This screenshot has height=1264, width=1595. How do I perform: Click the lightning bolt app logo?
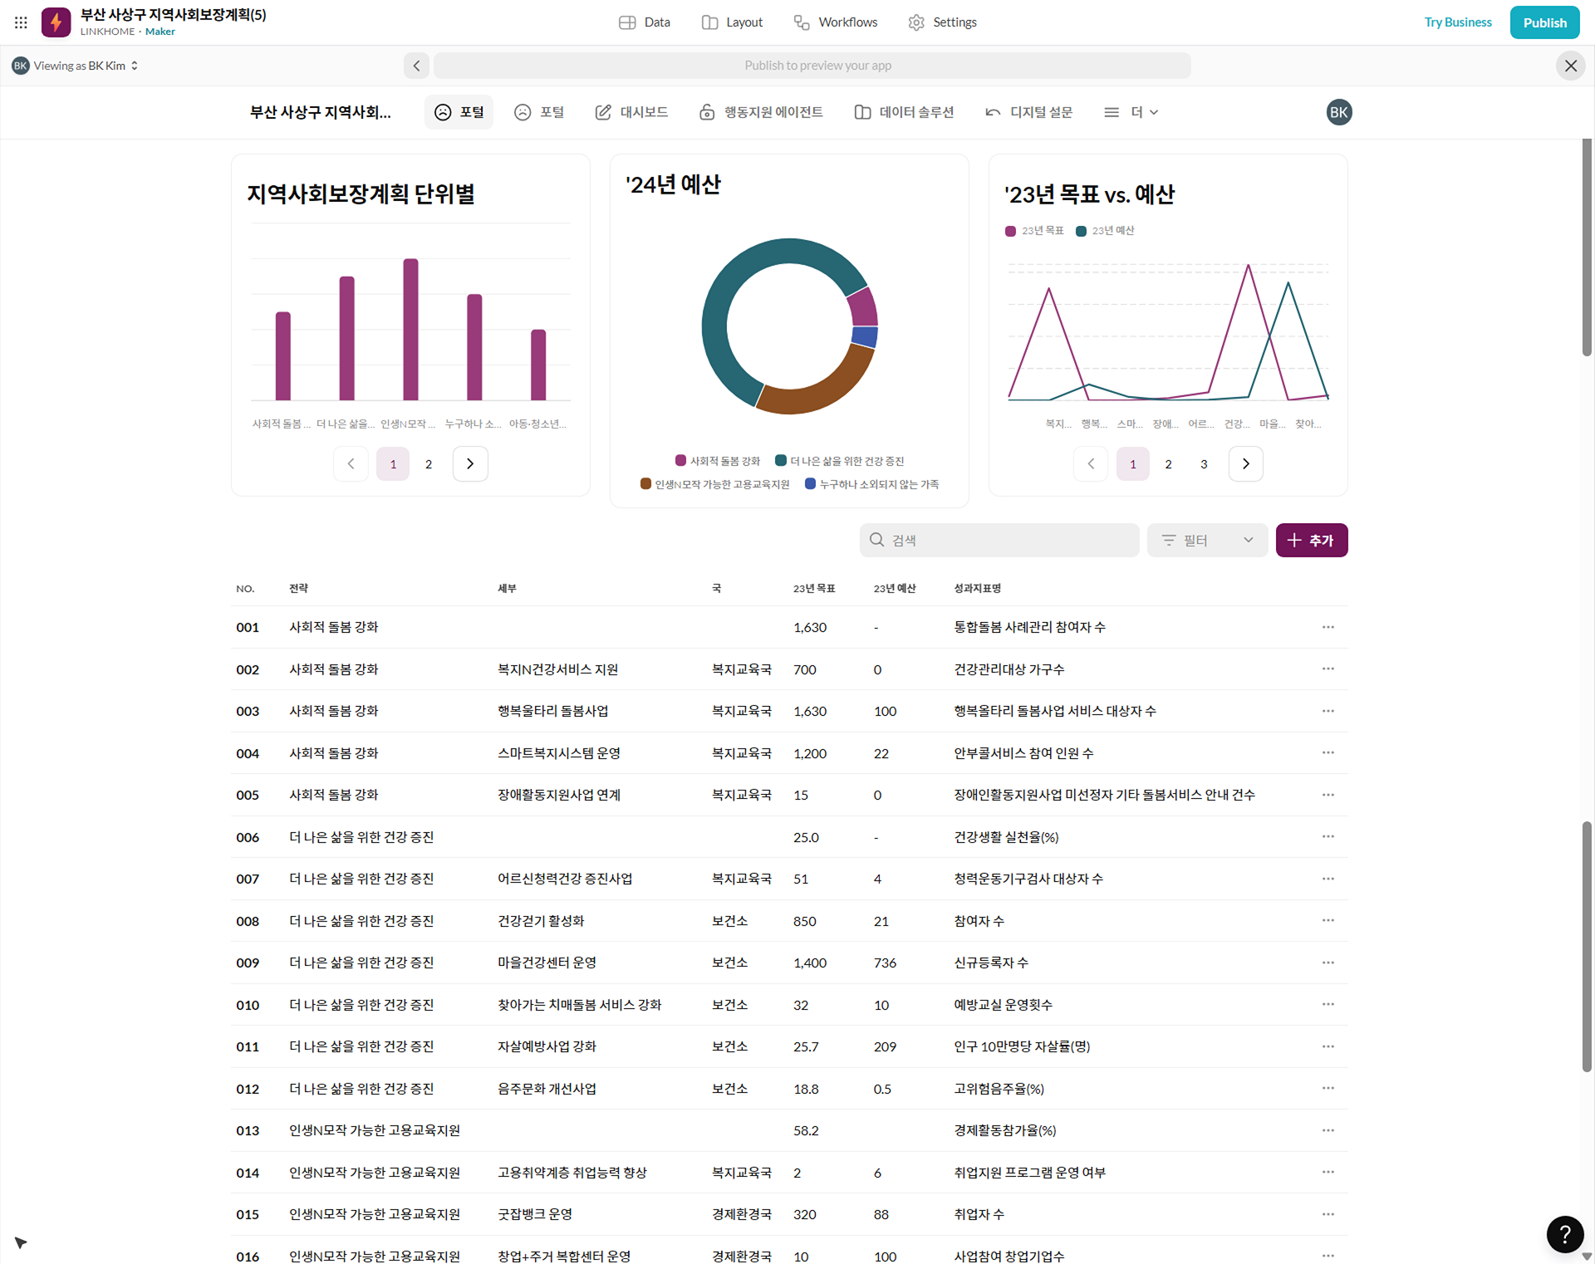click(56, 22)
